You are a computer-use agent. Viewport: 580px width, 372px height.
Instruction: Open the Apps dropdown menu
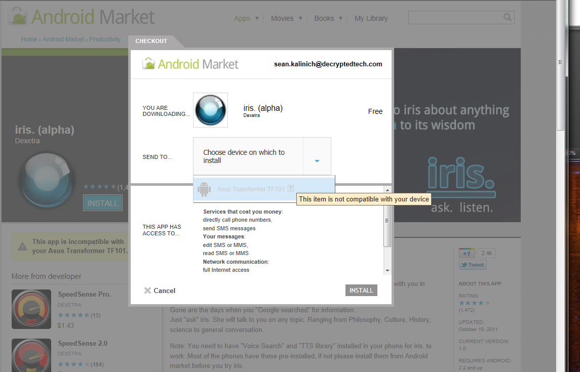click(246, 18)
